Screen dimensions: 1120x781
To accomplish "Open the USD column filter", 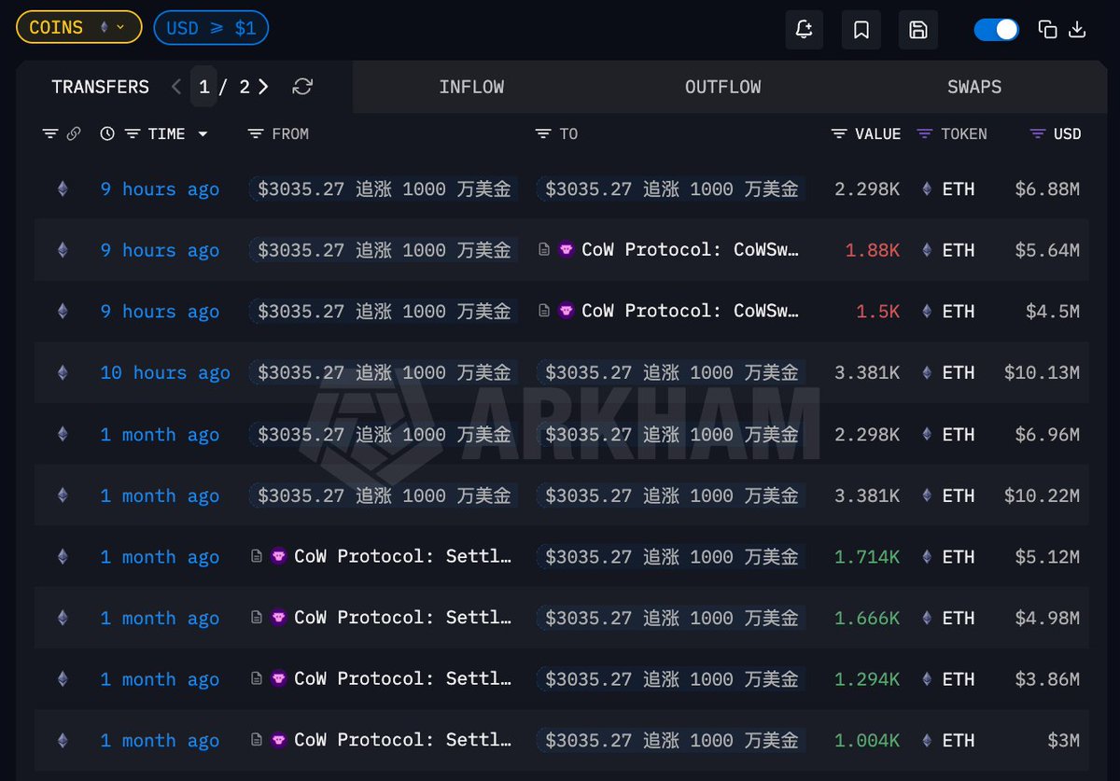I will click(x=1038, y=134).
